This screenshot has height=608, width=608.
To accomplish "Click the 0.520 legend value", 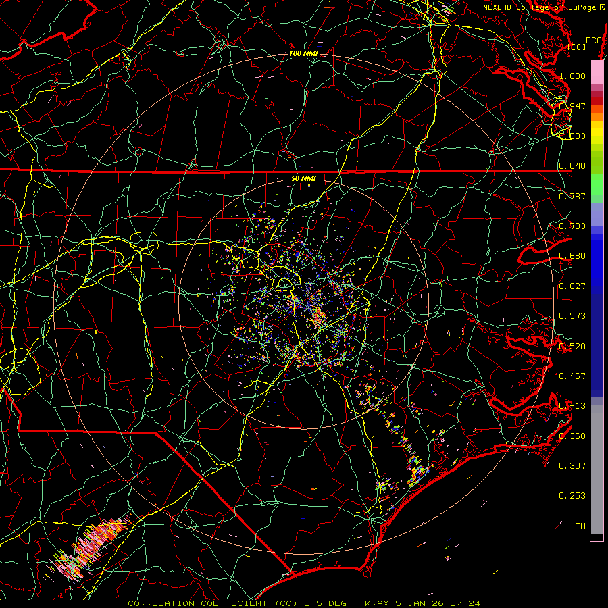I will pyautogui.click(x=572, y=347).
